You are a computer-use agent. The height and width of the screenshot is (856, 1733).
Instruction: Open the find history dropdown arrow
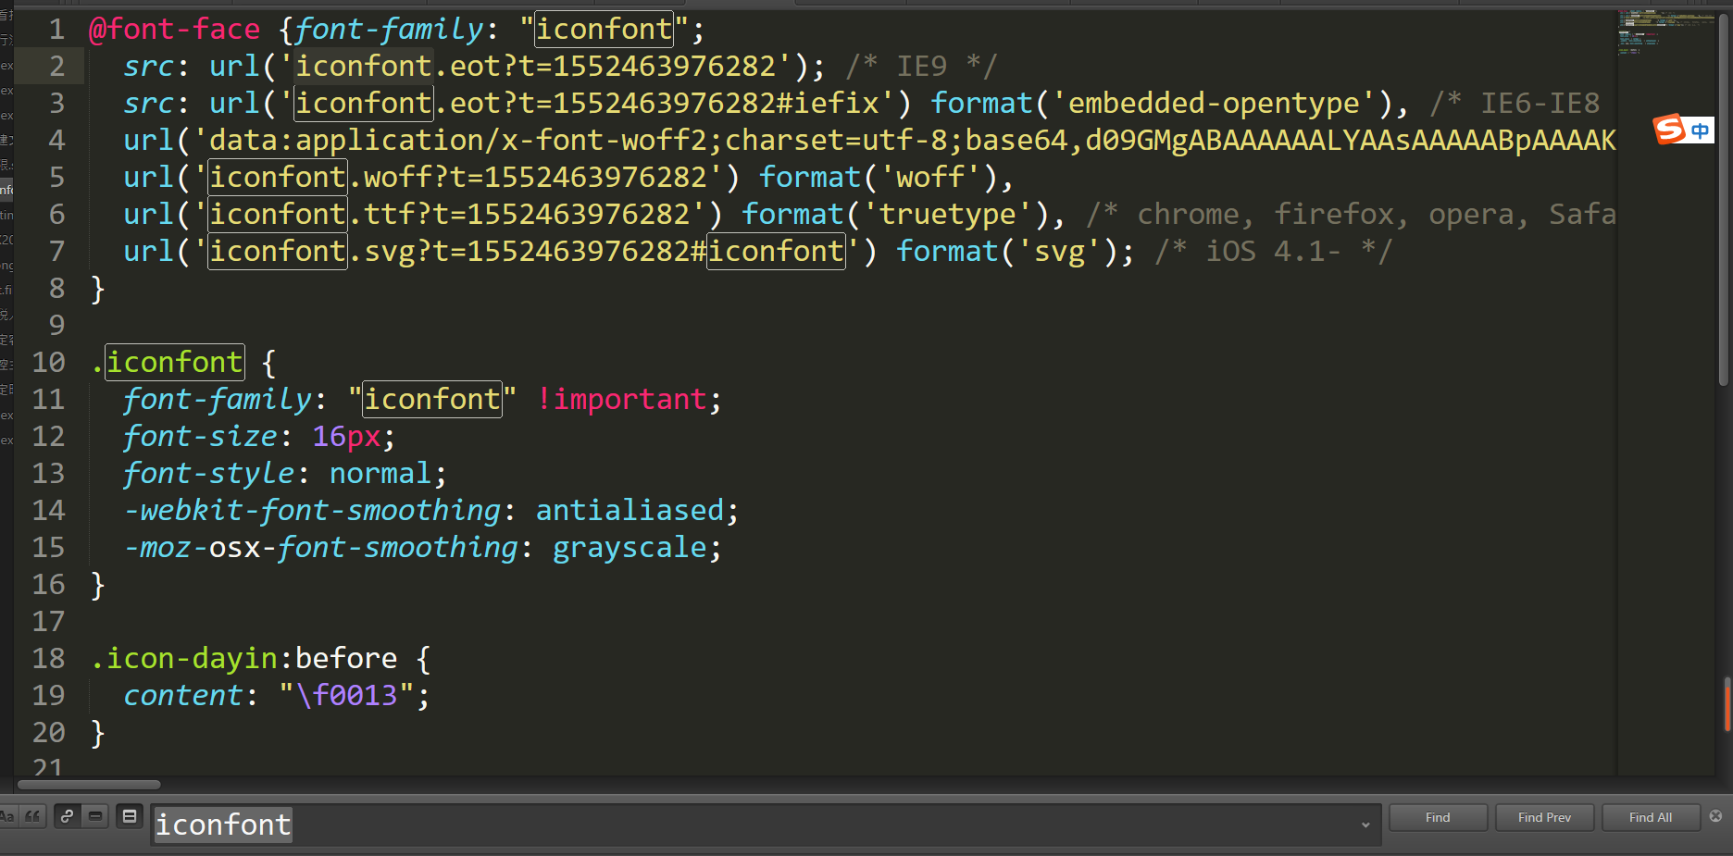[1365, 825]
